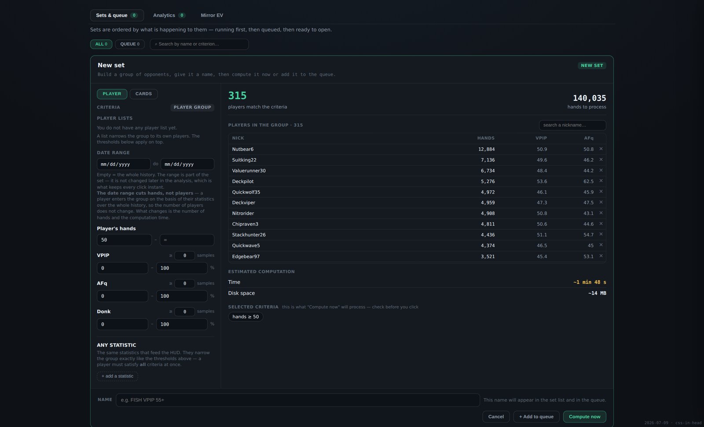Image resolution: width=704 pixels, height=427 pixels.
Task: Remove Quickwolf35 from the group
Action: (601, 192)
